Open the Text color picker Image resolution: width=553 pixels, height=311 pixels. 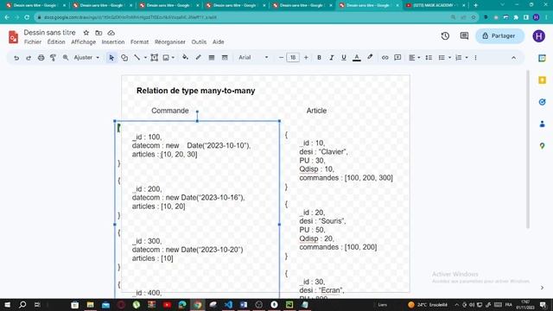[357, 58]
